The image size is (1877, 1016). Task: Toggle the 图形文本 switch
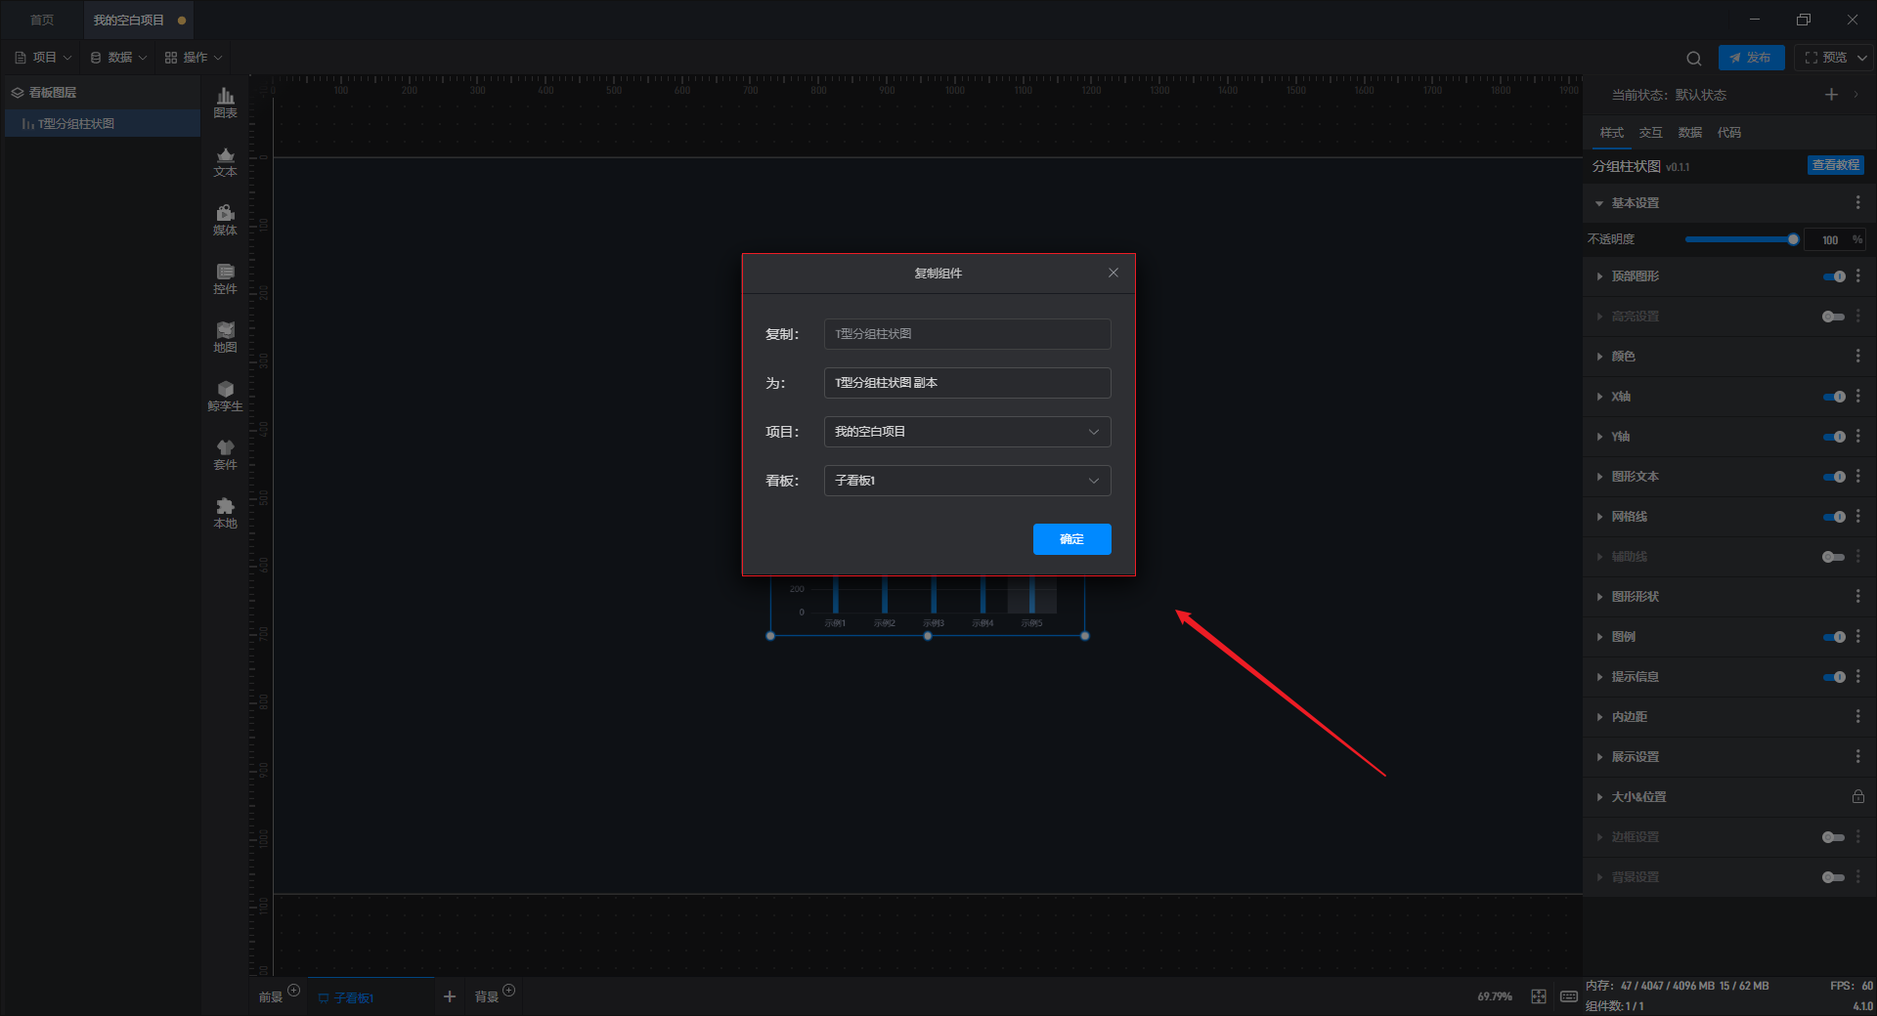click(x=1834, y=477)
